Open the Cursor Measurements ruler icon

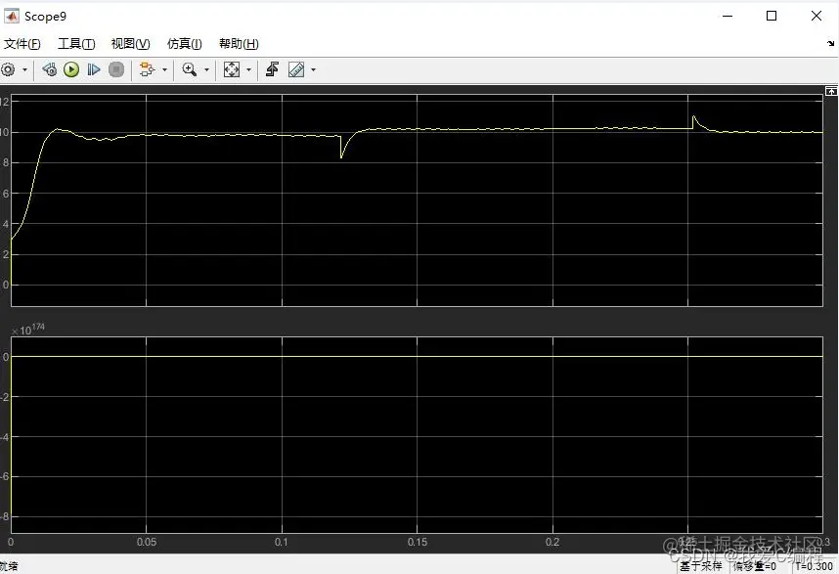[296, 69]
